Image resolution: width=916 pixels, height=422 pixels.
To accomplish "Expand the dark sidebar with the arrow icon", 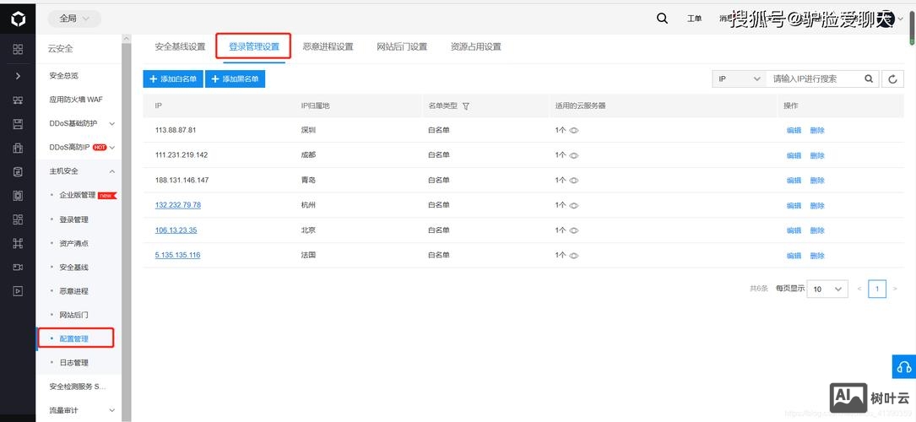I will tap(18, 76).
